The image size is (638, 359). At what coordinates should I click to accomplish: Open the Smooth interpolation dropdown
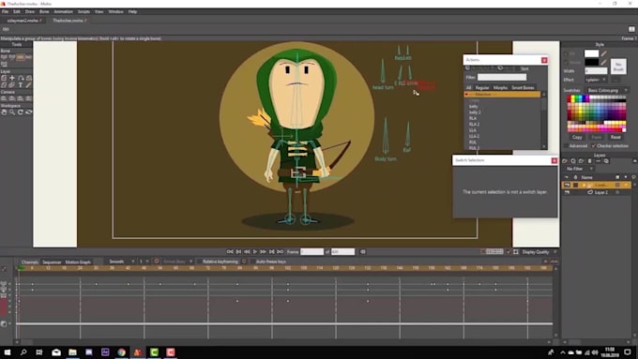click(x=120, y=262)
